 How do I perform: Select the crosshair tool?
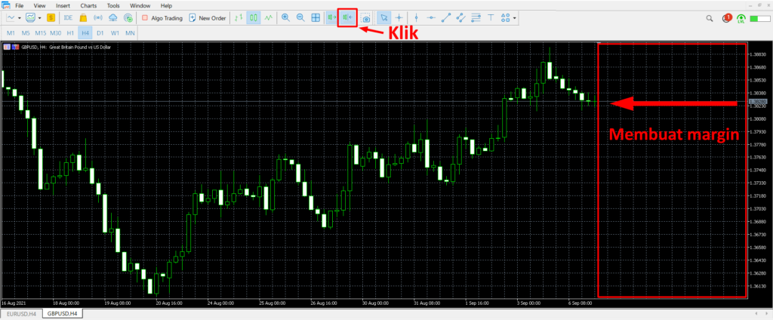pyautogui.click(x=399, y=18)
